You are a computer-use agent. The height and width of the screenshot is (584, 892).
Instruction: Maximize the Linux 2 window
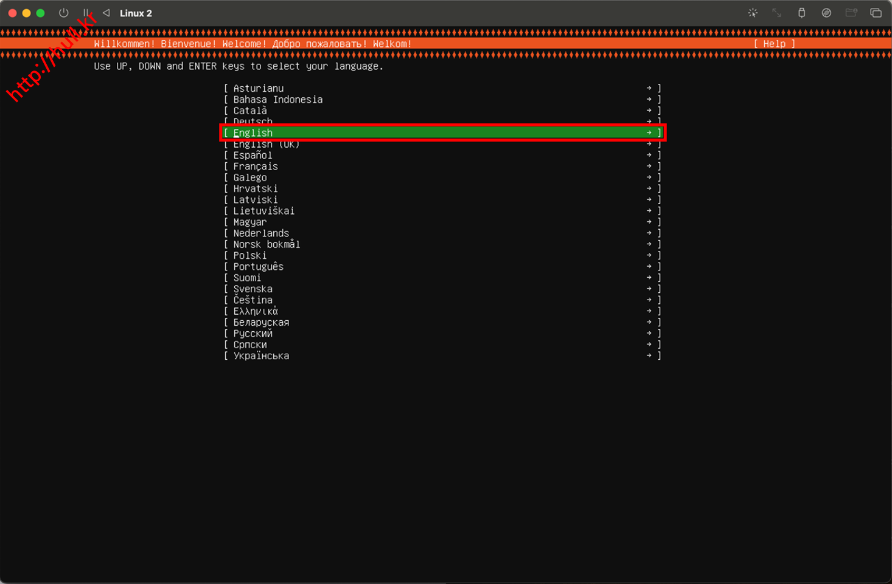coord(40,13)
